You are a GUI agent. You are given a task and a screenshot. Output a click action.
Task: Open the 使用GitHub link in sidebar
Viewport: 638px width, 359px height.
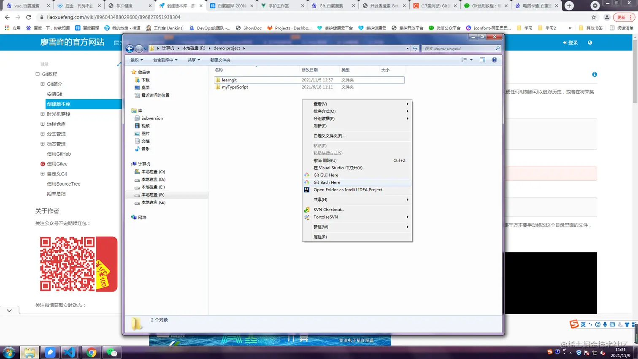[59, 154]
